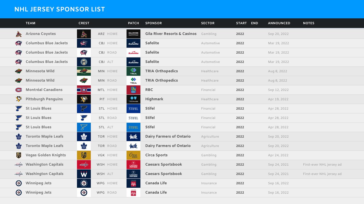Viewport: 364px width, 204px height.
Task: Click the Montréal Canadiens HOME crest
Action: 84,90
